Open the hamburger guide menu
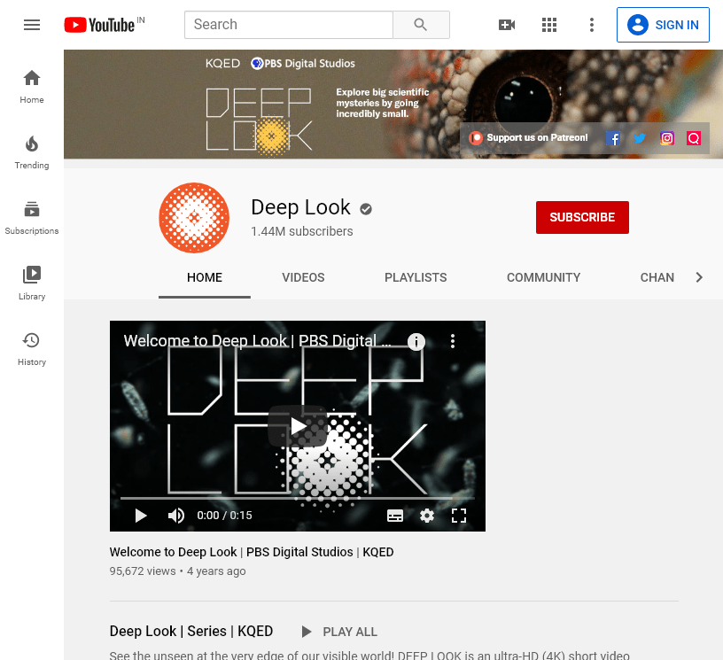Viewport: 723px width, 660px height. pos(32,25)
